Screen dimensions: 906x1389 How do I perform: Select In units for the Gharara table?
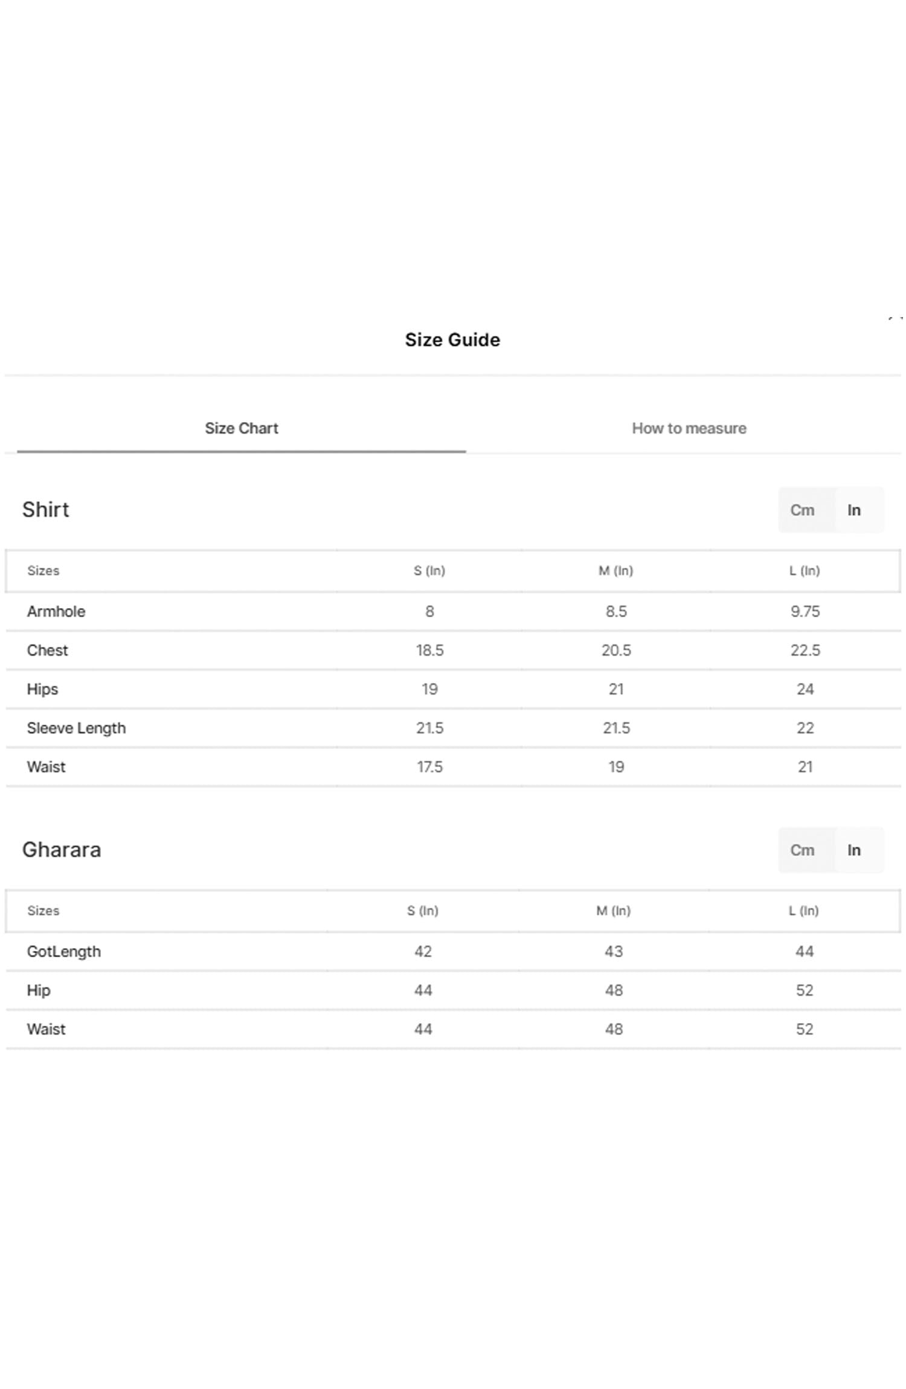pos(853,850)
